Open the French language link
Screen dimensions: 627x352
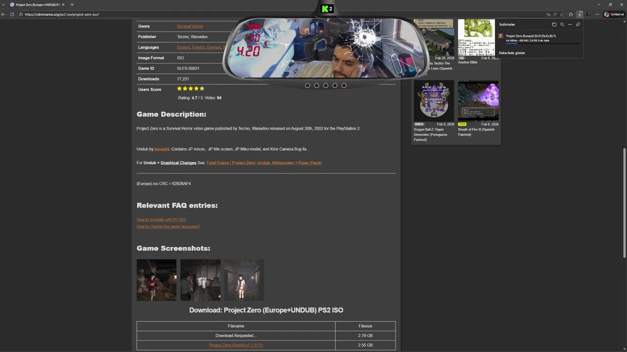pos(198,47)
